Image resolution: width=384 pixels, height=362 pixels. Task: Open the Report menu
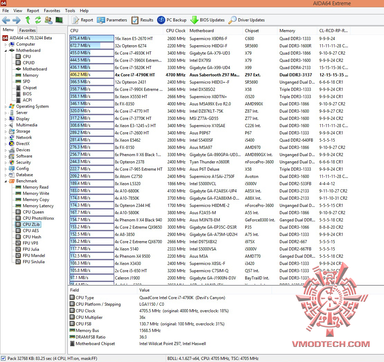point(33,11)
